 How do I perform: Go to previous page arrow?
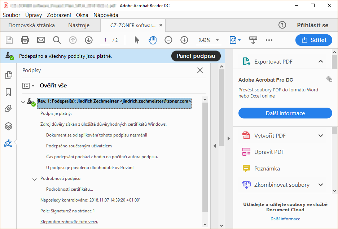pyautogui.click(x=73, y=40)
